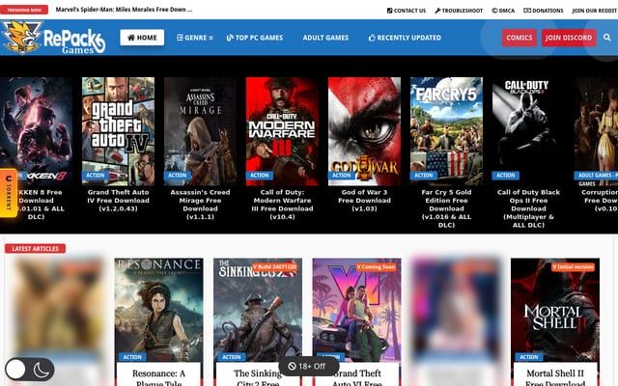Viewport: 618px width, 386px height.
Task: Click Grand Theft Auto IV Free Download title
Action: 118,201
